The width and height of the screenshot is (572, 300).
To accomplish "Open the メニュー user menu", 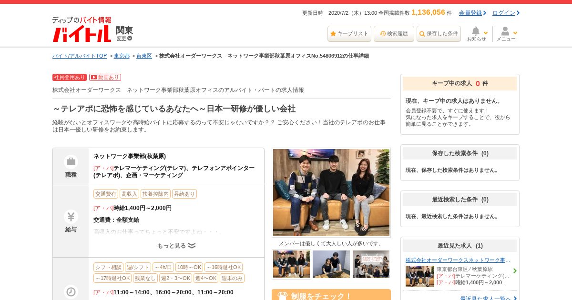I will coord(506,34).
